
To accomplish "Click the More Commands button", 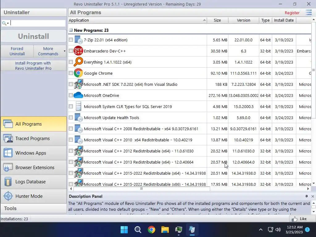I will point(48,51).
